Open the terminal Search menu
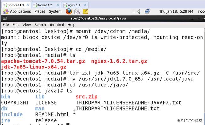 (x=40, y=25)
